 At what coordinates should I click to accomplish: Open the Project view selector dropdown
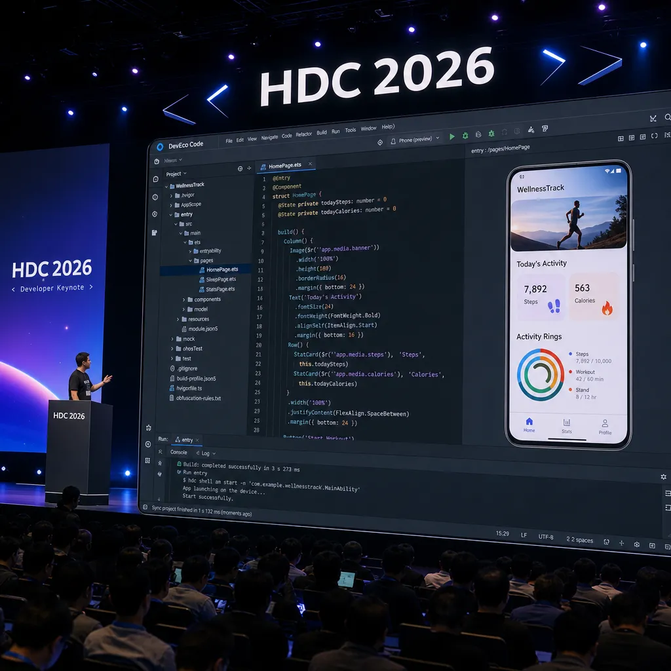pyautogui.click(x=176, y=174)
